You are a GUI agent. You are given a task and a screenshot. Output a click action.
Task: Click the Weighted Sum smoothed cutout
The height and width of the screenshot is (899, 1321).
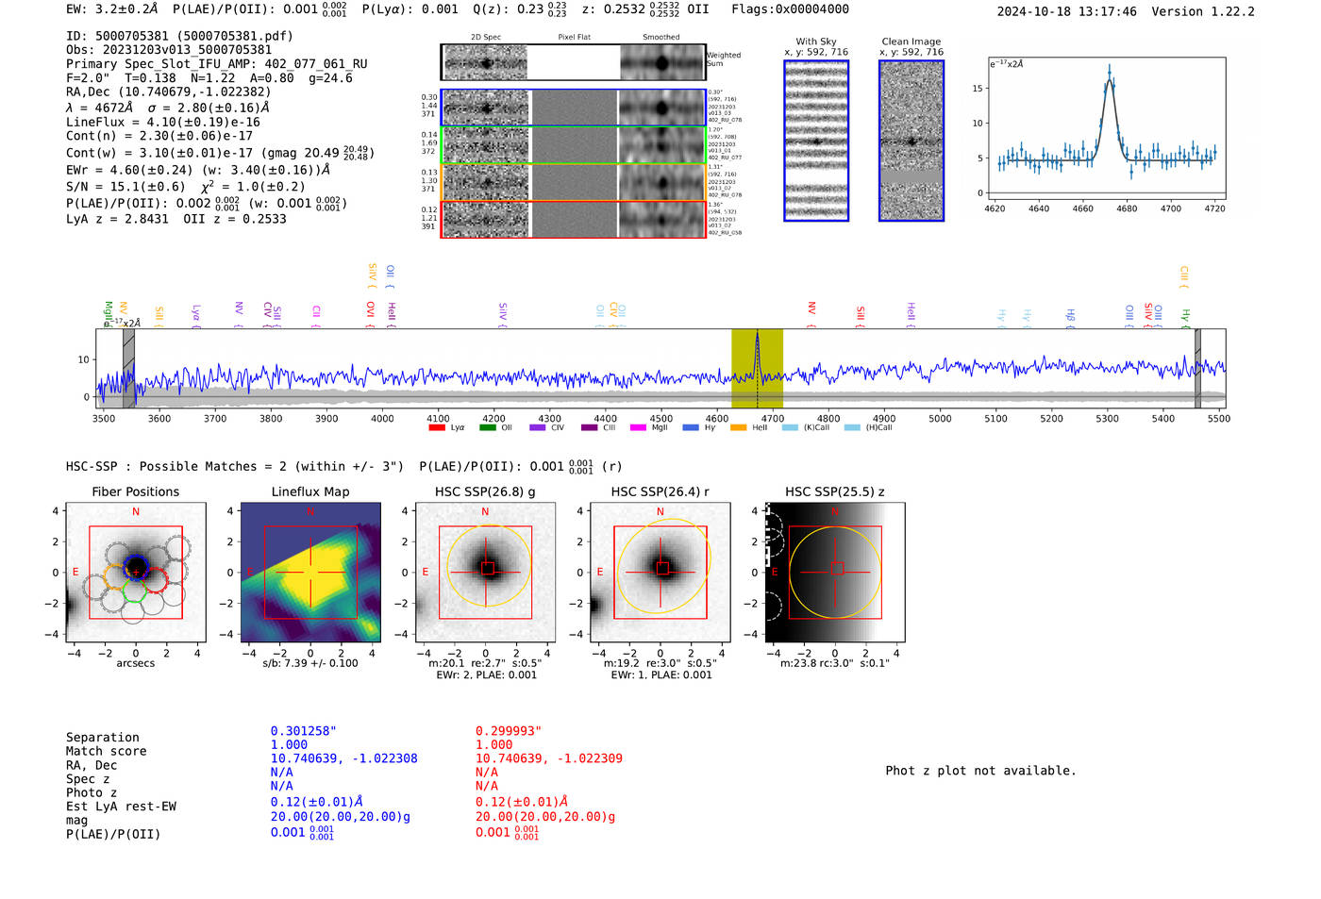tap(661, 63)
